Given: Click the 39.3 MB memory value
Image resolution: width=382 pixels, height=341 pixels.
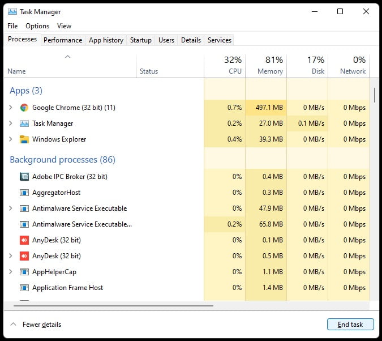Looking at the screenshot, I should coord(271,139).
